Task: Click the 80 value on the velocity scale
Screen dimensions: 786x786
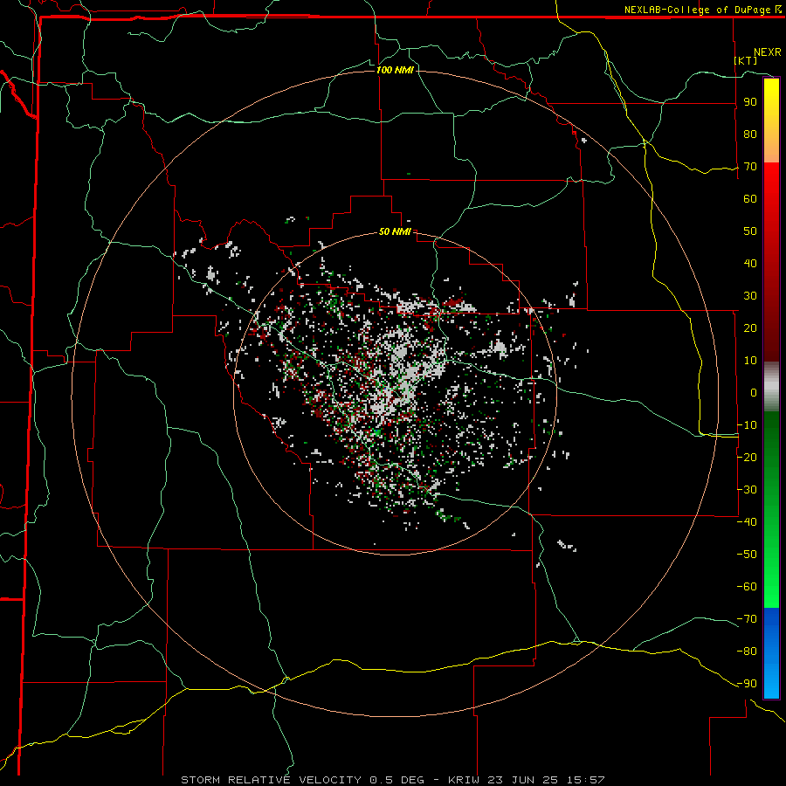Action: [750, 134]
